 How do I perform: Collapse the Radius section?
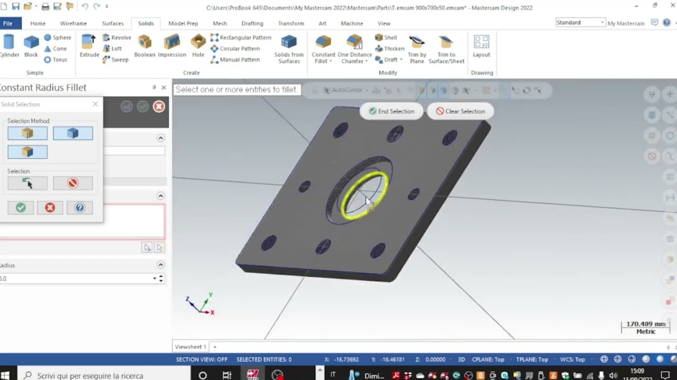point(160,265)
